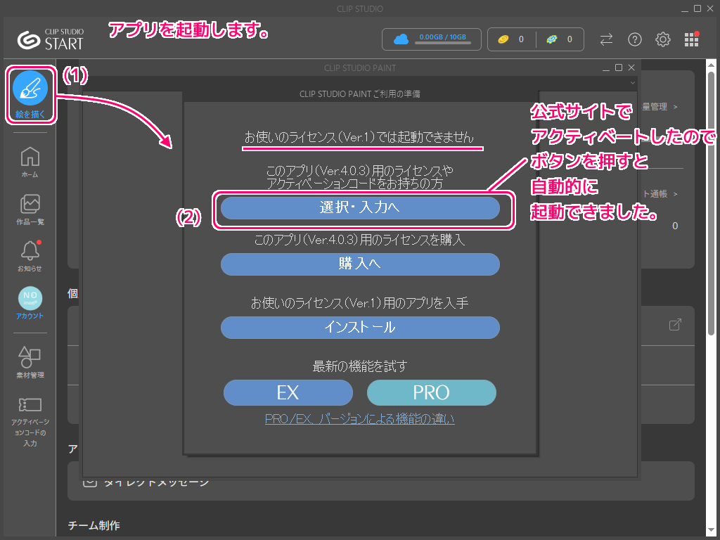This screenshot has width=720, height=540.
Task: Expand the 量管理 > link in the background window
Action: tap(660, 107)
